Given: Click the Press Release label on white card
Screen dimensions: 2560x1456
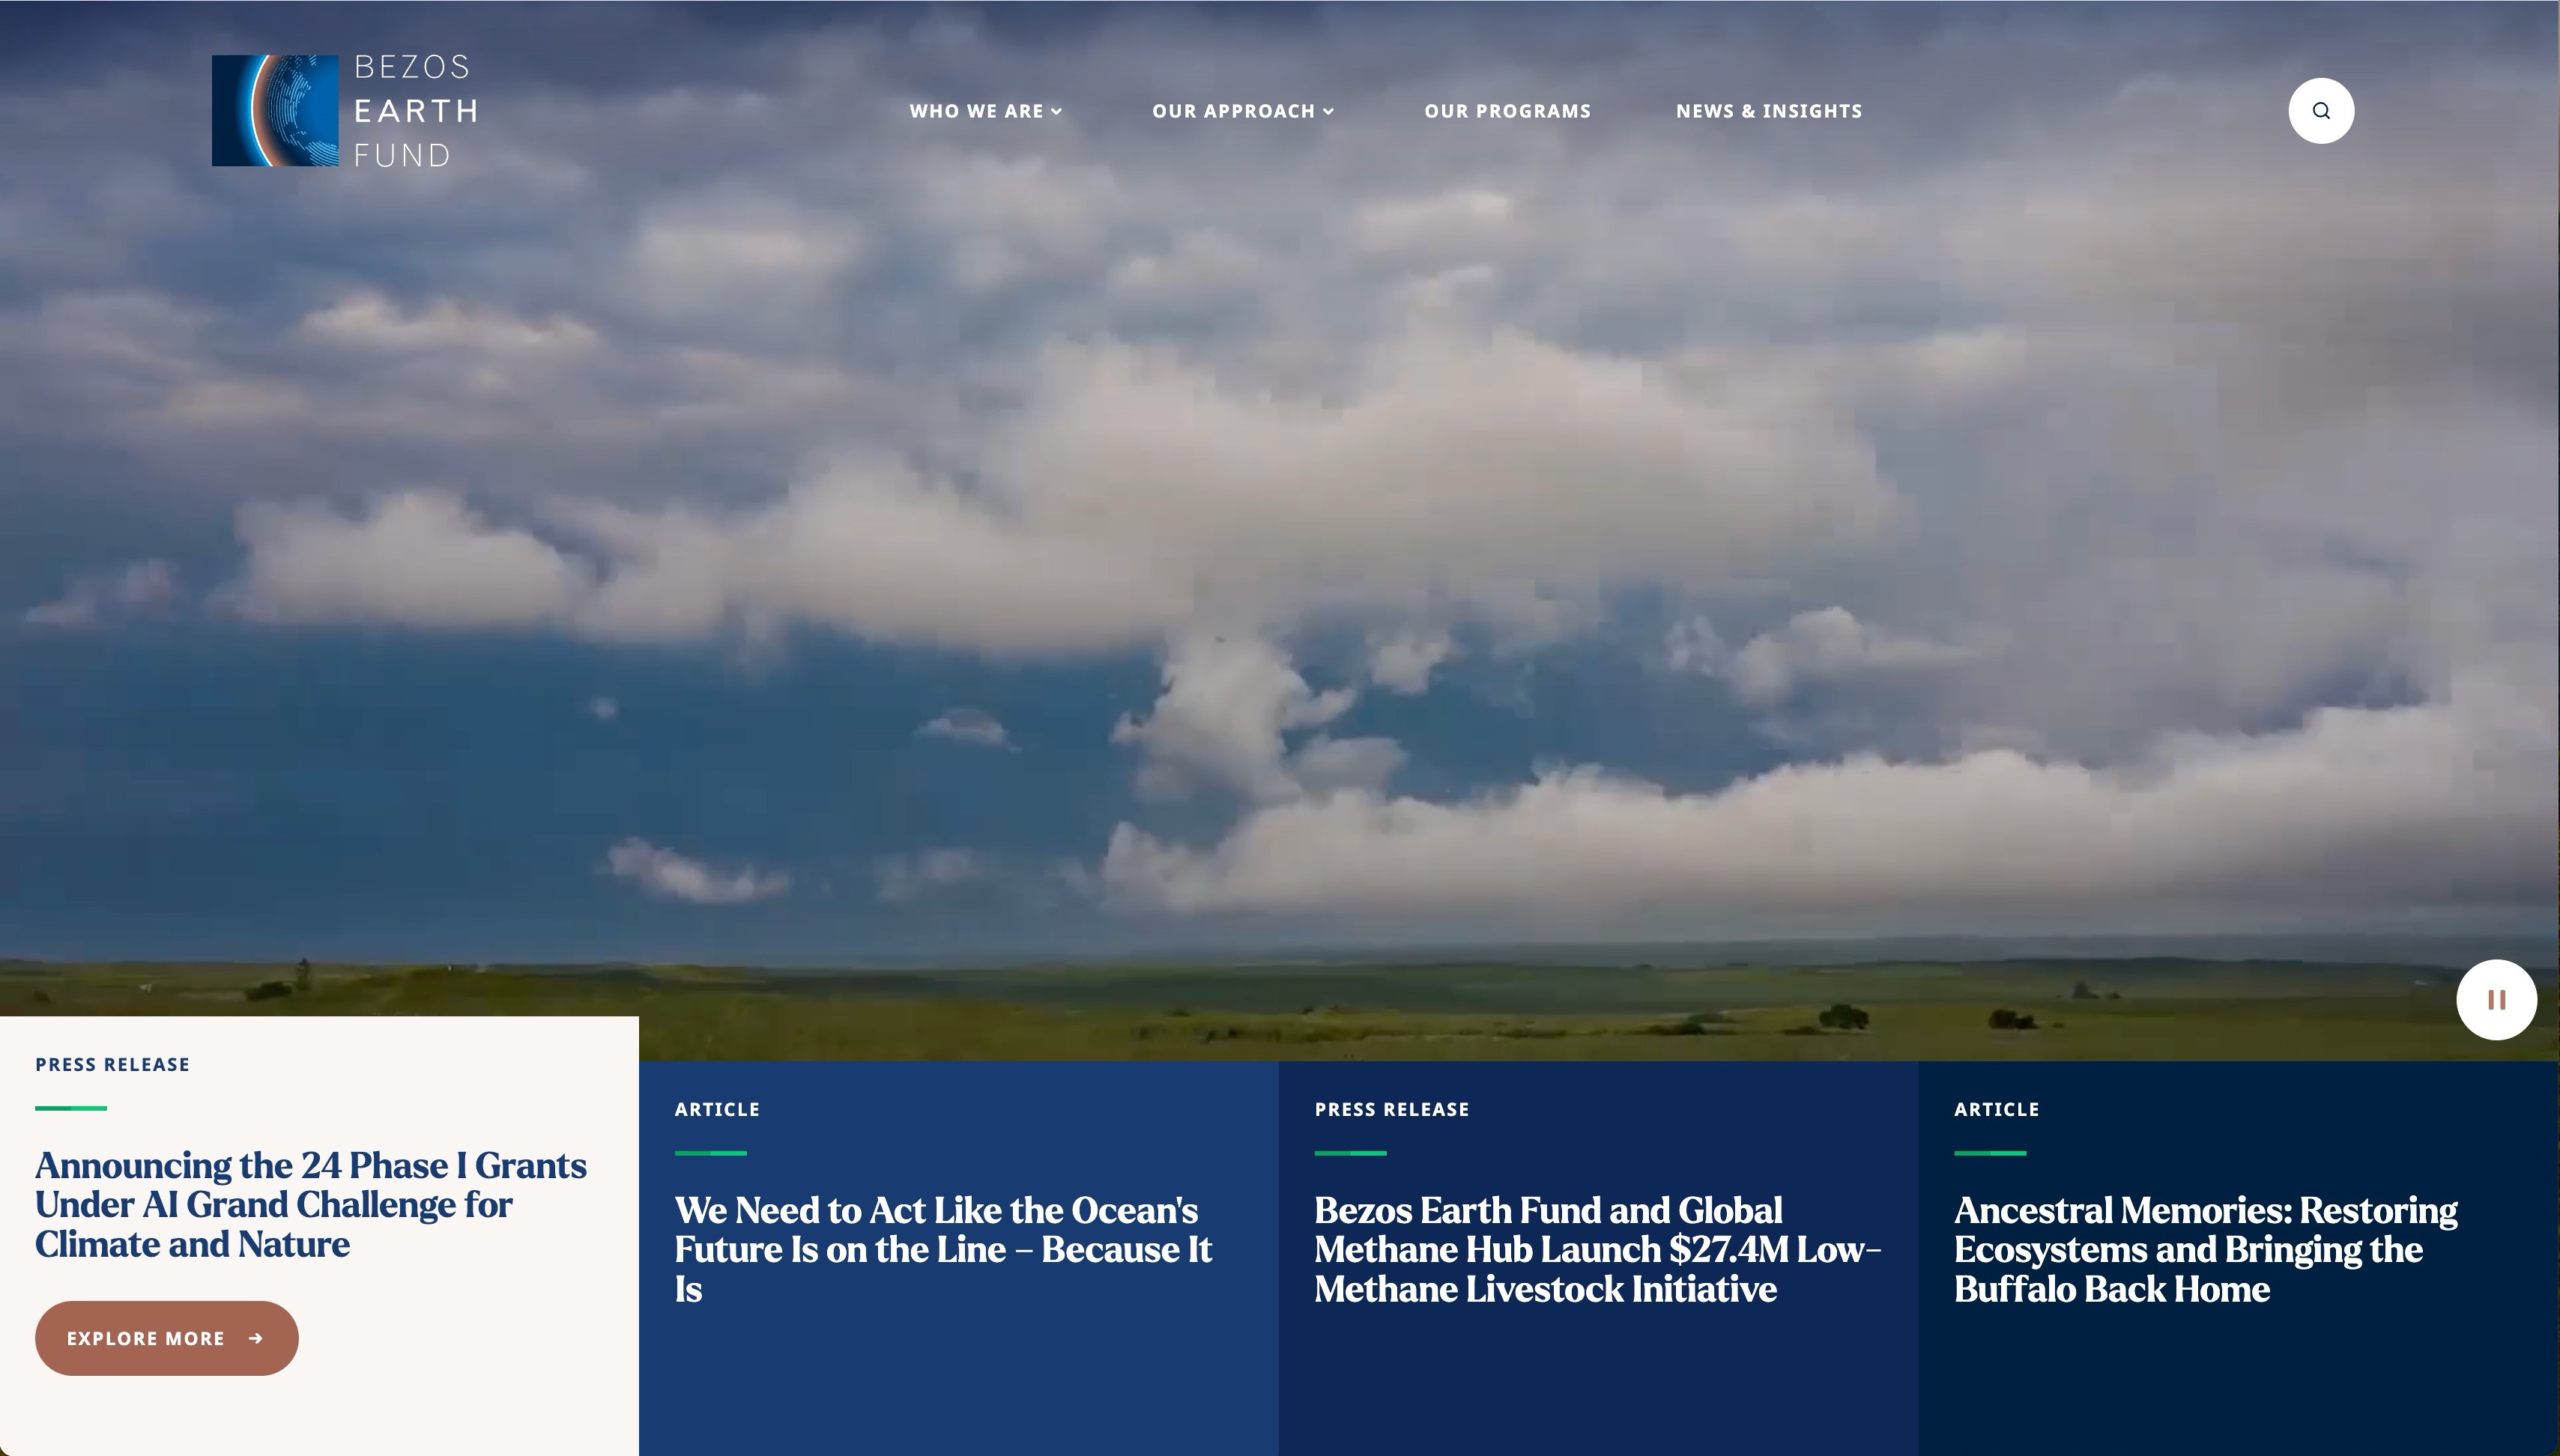Looking at the screenshot, I should pyautogui.click(x=112, y=1065).
